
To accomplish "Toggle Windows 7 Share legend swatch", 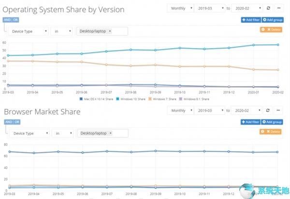I will coord(150,99).
